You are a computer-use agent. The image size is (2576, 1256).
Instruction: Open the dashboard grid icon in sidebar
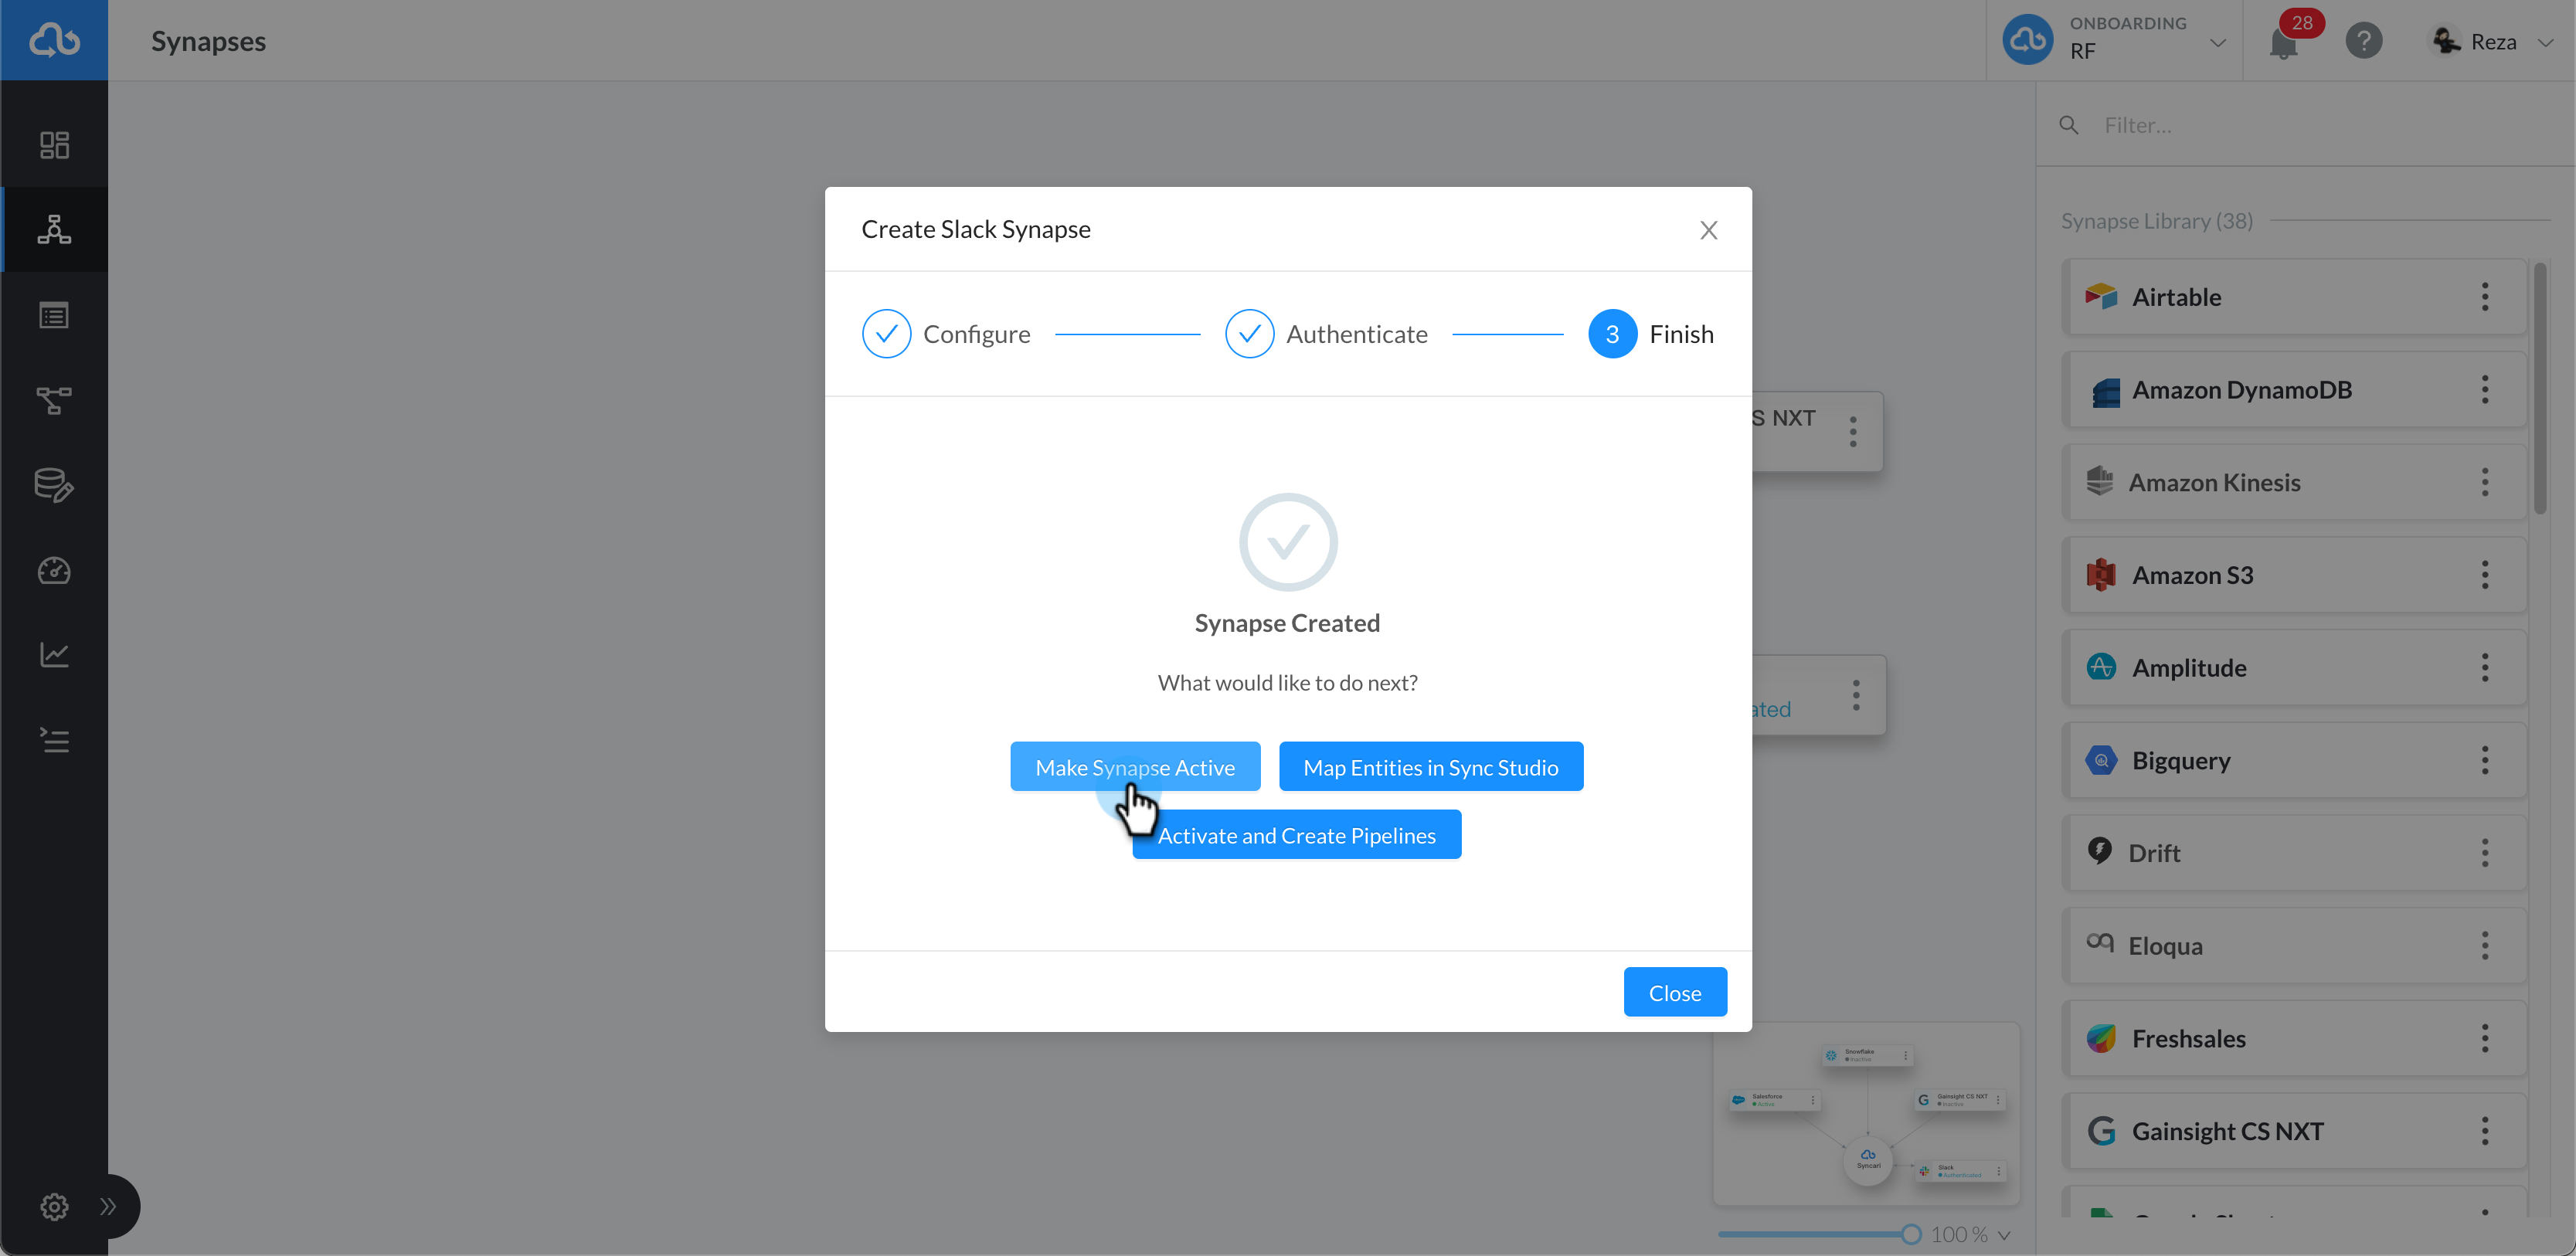point(54,145)
